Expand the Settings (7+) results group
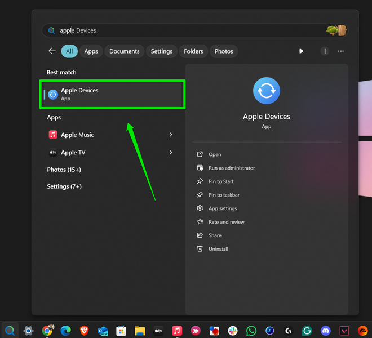Image resolution: width=372 pixels, height=338 pixels. pos(65,186)
